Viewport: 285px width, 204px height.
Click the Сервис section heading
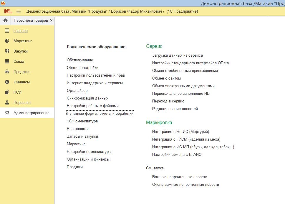(154, 46)
